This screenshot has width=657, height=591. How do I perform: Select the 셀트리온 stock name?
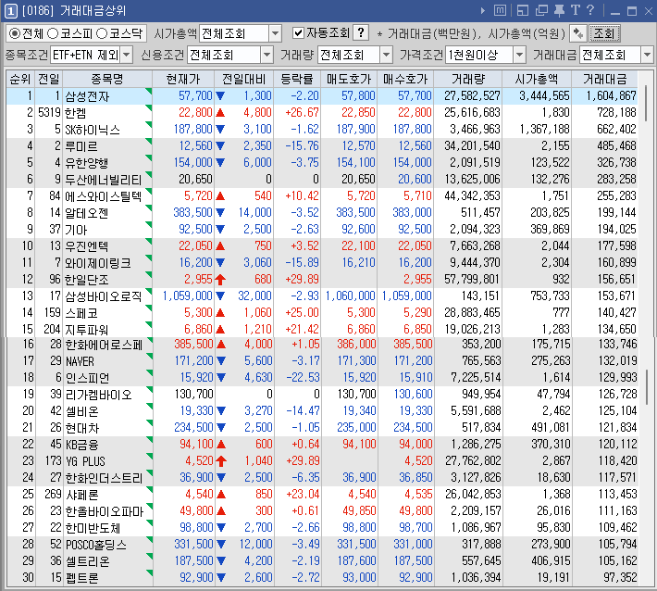[x=88, y=561]
